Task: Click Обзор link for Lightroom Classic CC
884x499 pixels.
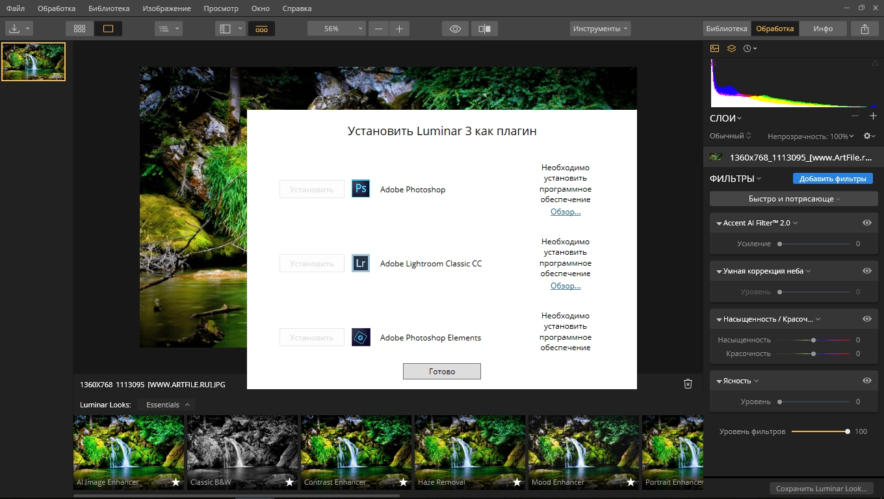Action: (x=565, y=285)
